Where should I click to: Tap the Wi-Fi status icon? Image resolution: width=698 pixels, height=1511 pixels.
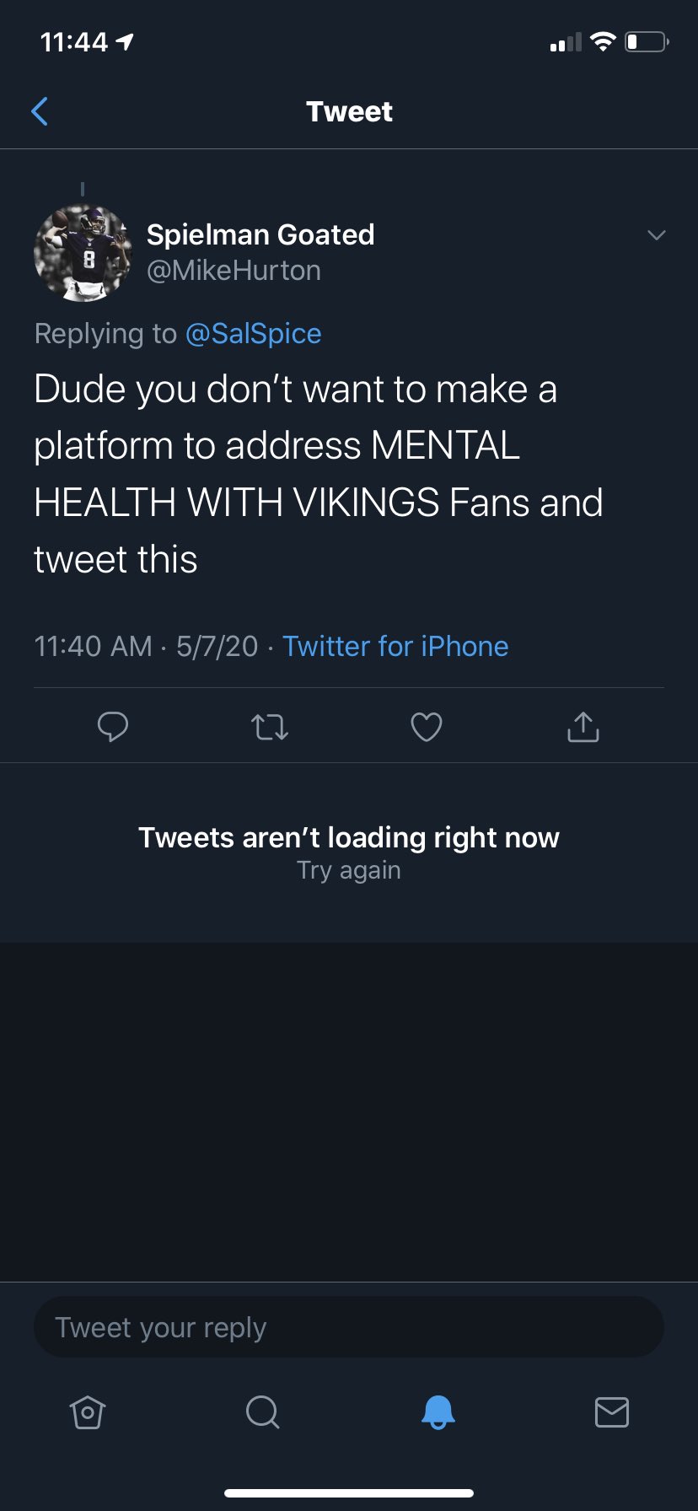[x=603, y=41]
